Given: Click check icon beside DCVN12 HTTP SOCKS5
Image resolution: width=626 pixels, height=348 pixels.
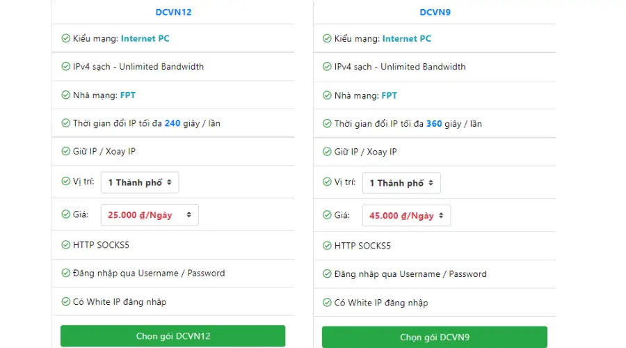Looking at the screenshot, I should [65, 245].
